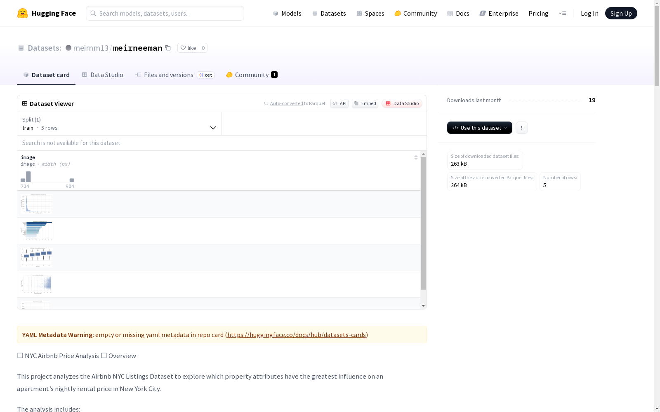Click the image width histogram
The width and height of the screenshot is (660, 412).
(47, 177)
